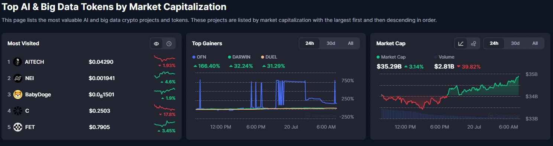Open the BabyDoge token name

38,94
